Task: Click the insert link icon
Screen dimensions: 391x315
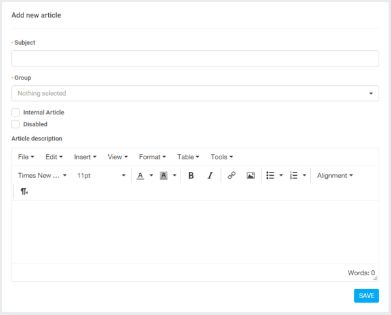Action: coord(231,176)
